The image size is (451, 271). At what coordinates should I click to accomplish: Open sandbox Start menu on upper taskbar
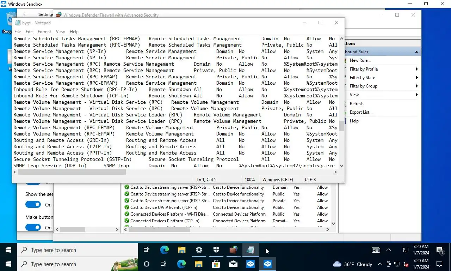tap(8, 250)
